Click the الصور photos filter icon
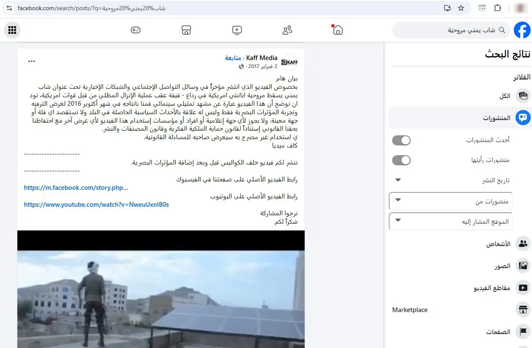This screenshot has width=532, height=348. [523, 266]
